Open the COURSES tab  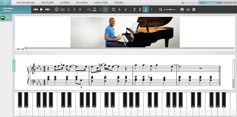click(65, 3)
